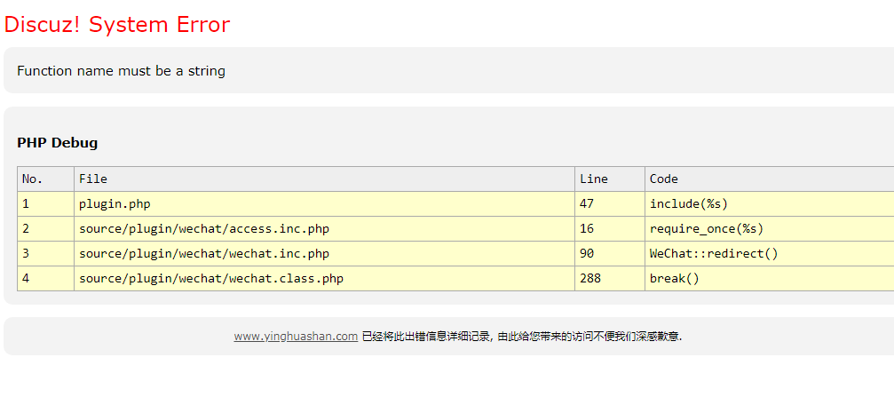Screen dimensions: 894x413
Task: Click line number 90 cell
Action: coord(610,253)
